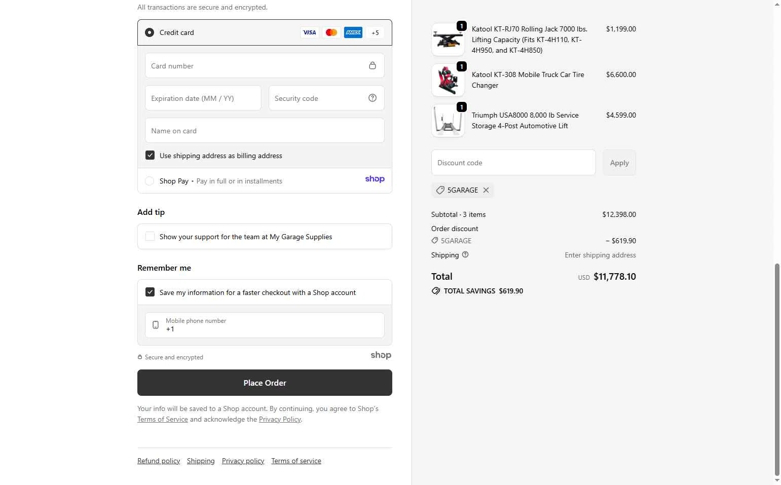Image resolution: width=781 pixels, height=485 pixels.
Task: Click the American Express card icon
Action: (353, 32)
